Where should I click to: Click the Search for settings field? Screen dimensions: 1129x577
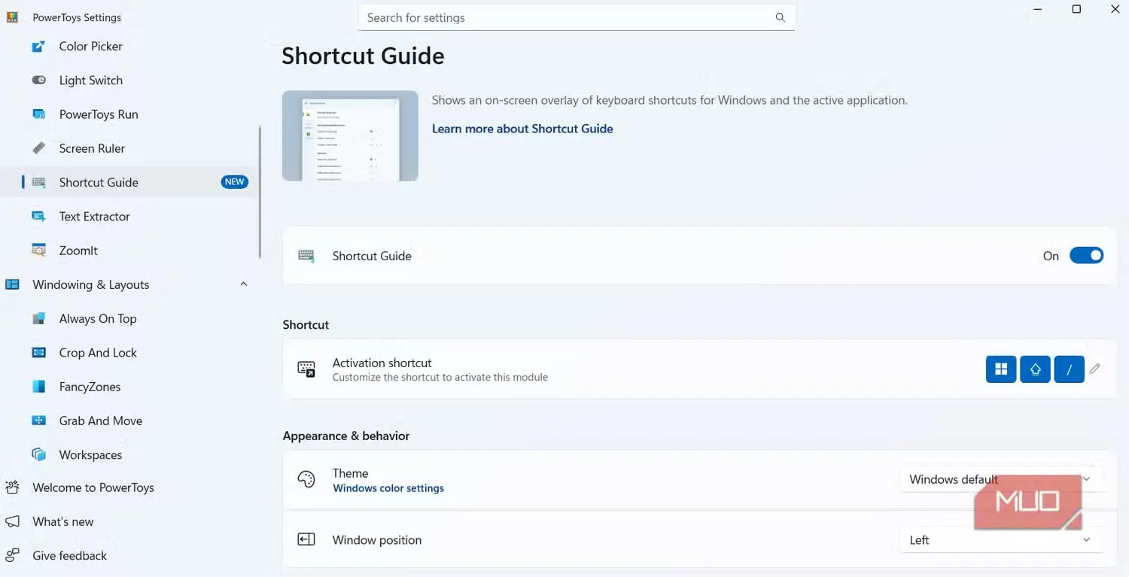(x=577, y=17)
